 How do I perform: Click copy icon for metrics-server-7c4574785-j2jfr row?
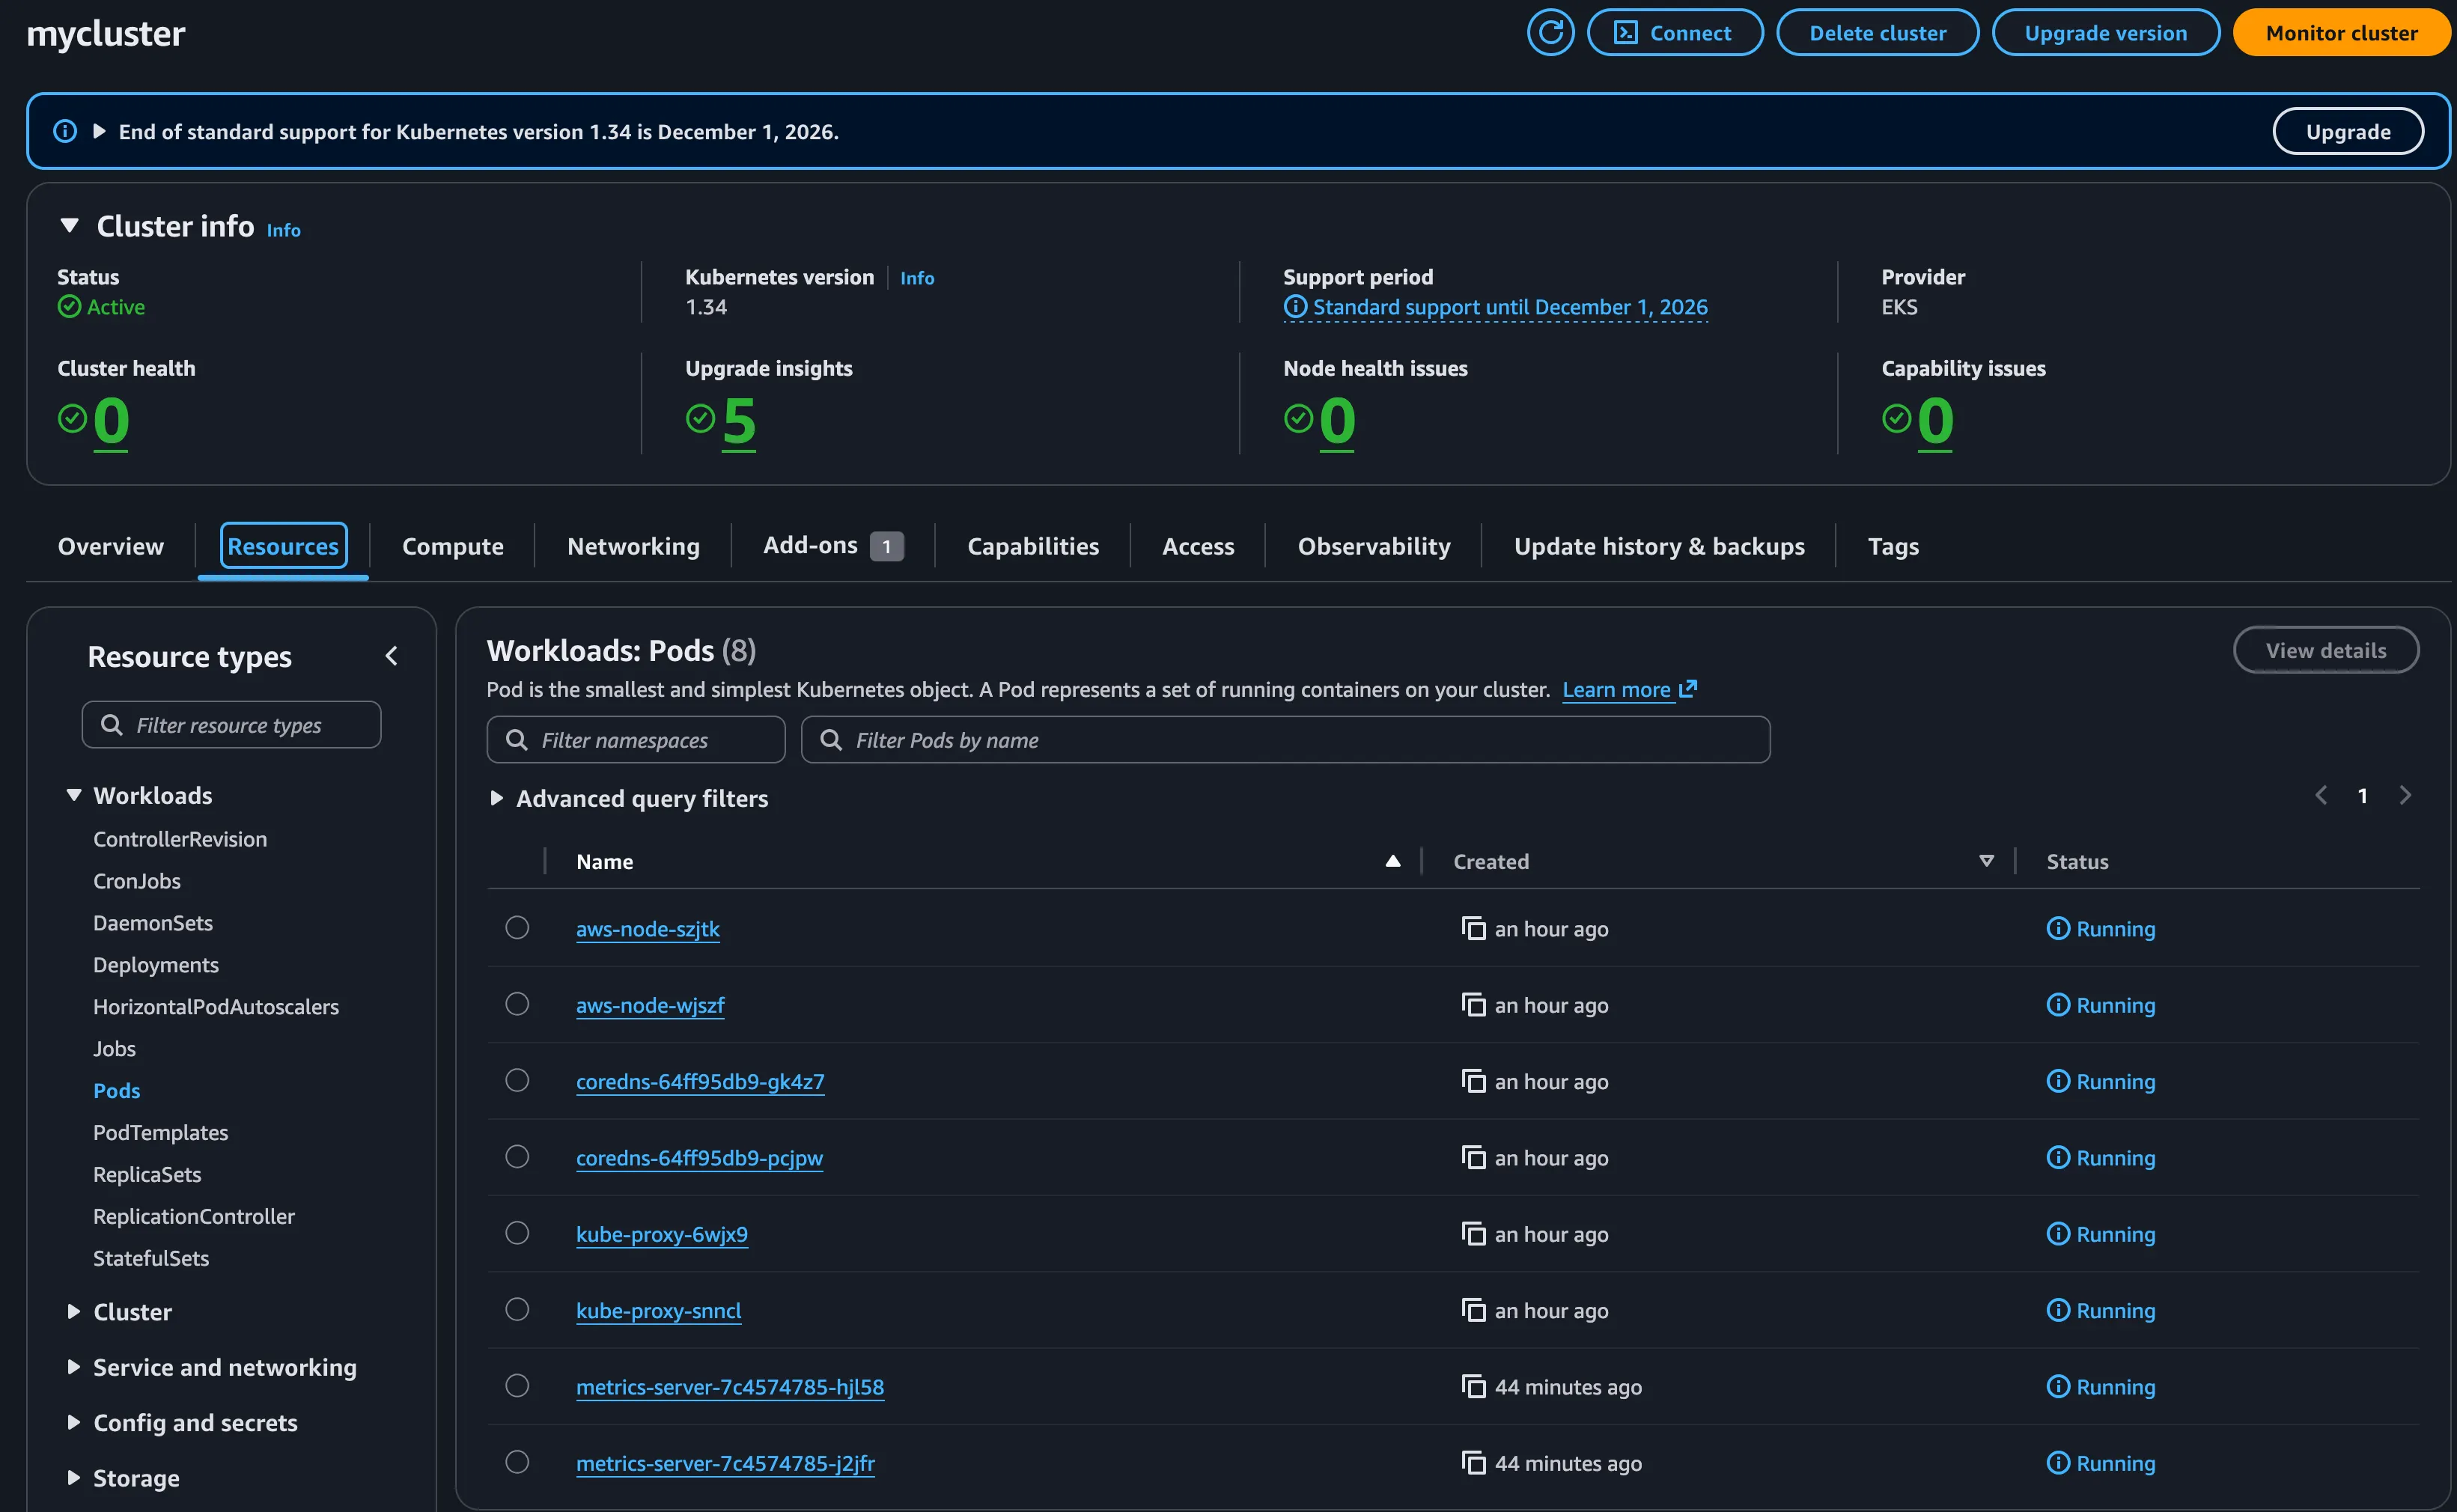click(1473, 1462)
